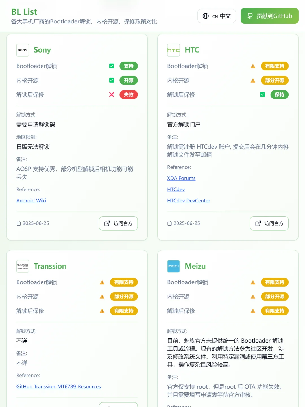Click the HTC brand logo icon
Screen dimensions: 305x407
[x=173, y=50]
